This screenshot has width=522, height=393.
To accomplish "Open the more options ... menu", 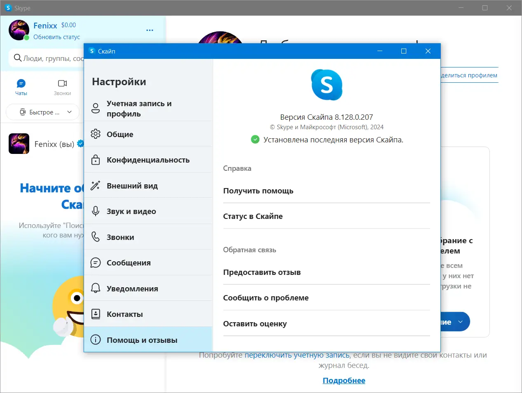I will click(x=150, y=30).
